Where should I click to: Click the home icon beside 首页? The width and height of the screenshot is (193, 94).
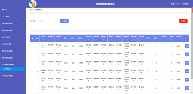pyautogui.click(x=3, y=10)
